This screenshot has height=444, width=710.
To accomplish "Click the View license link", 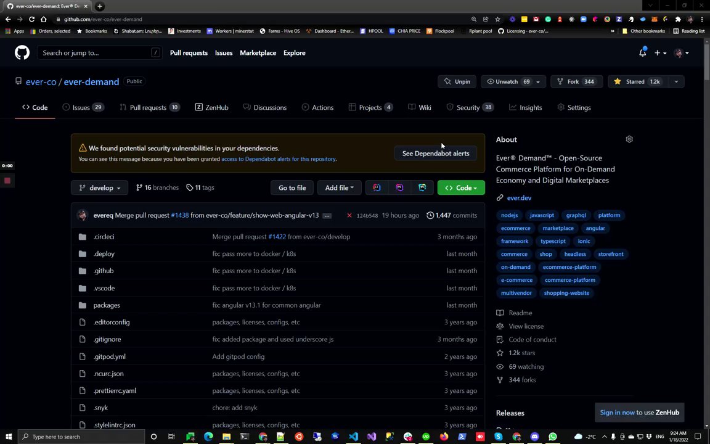I will (526, 326).
